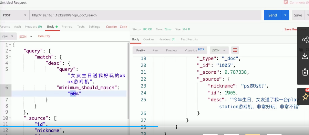The image size is (309, 135).
Task: Collapse line 1 in request body
Action: coord(10,45)
